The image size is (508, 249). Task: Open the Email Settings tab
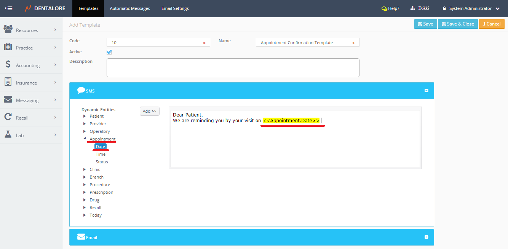click(x=175, y=8)
